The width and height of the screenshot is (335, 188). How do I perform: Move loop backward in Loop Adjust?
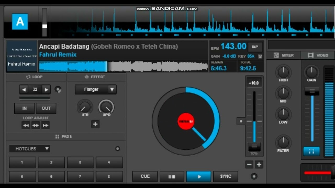[x=26, y=125]
